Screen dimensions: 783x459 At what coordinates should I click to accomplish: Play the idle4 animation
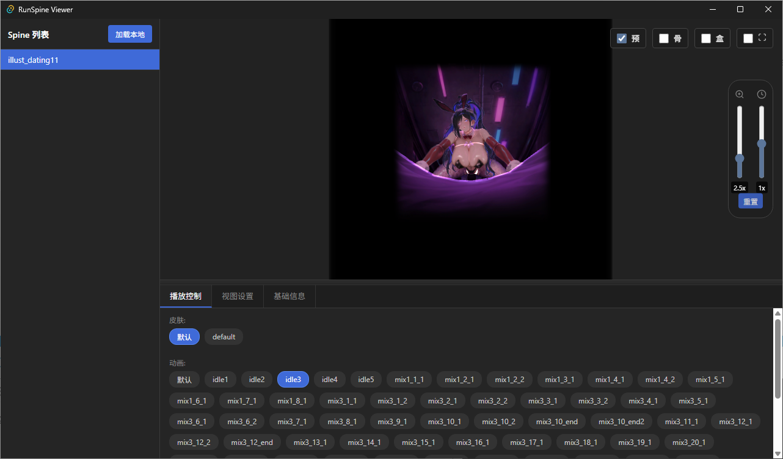click(x=330, y=380)
